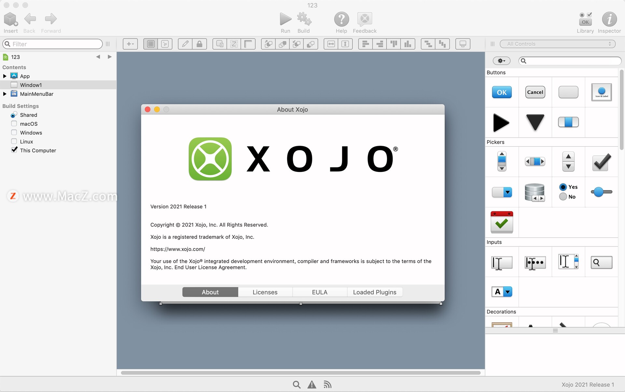Click the right navigation arrow beside 123
The height and width of the screenshot is (392, 625).
click(110, 57)
